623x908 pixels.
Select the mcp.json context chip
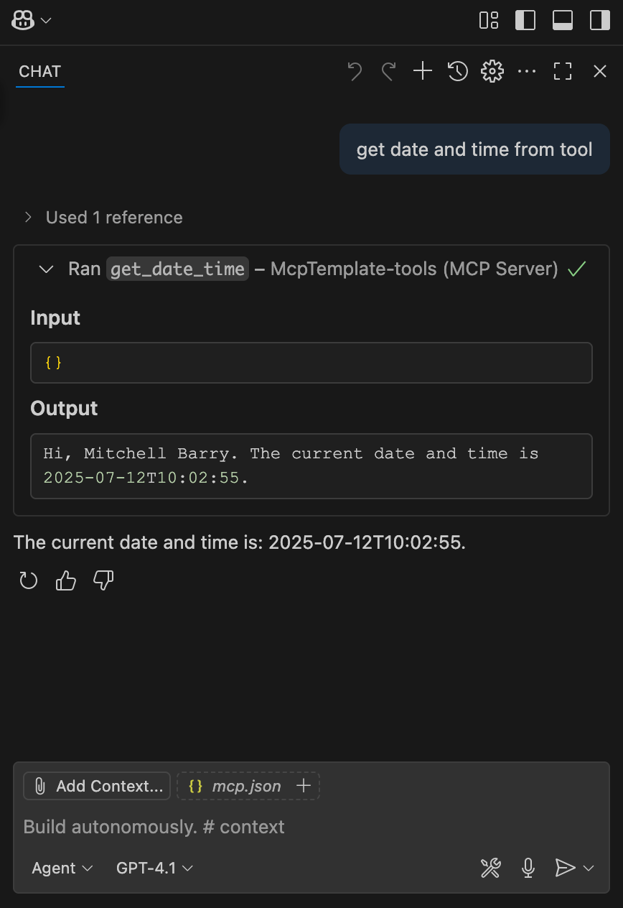pos(235,786)
